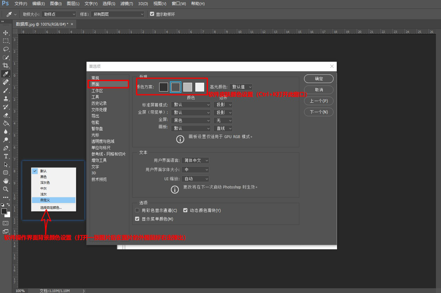Screen dimensions: 441x293
Task: Open 标准屏幕模式 color dropdown
Action: [x=191, y=105]
